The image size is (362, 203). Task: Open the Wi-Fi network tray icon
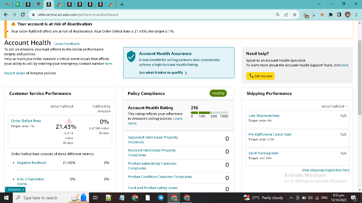pos(317,198)
